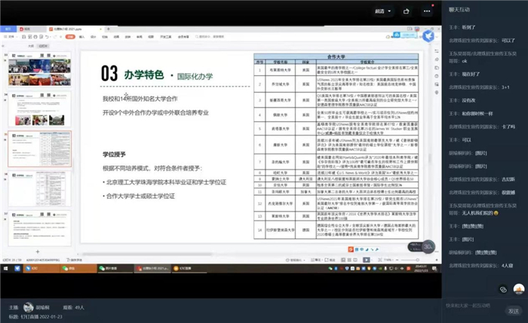Select the highlighted 开始 ribbon tab
Image resolution: width=528 pixels, height=323 pixels.
(x=70, y=37)
